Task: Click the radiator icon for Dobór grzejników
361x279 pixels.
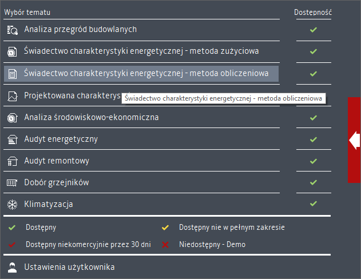Action: [12, 183]
